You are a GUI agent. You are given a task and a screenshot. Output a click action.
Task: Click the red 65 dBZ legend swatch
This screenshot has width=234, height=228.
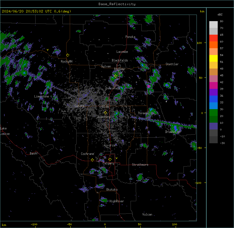coord(213,38)
